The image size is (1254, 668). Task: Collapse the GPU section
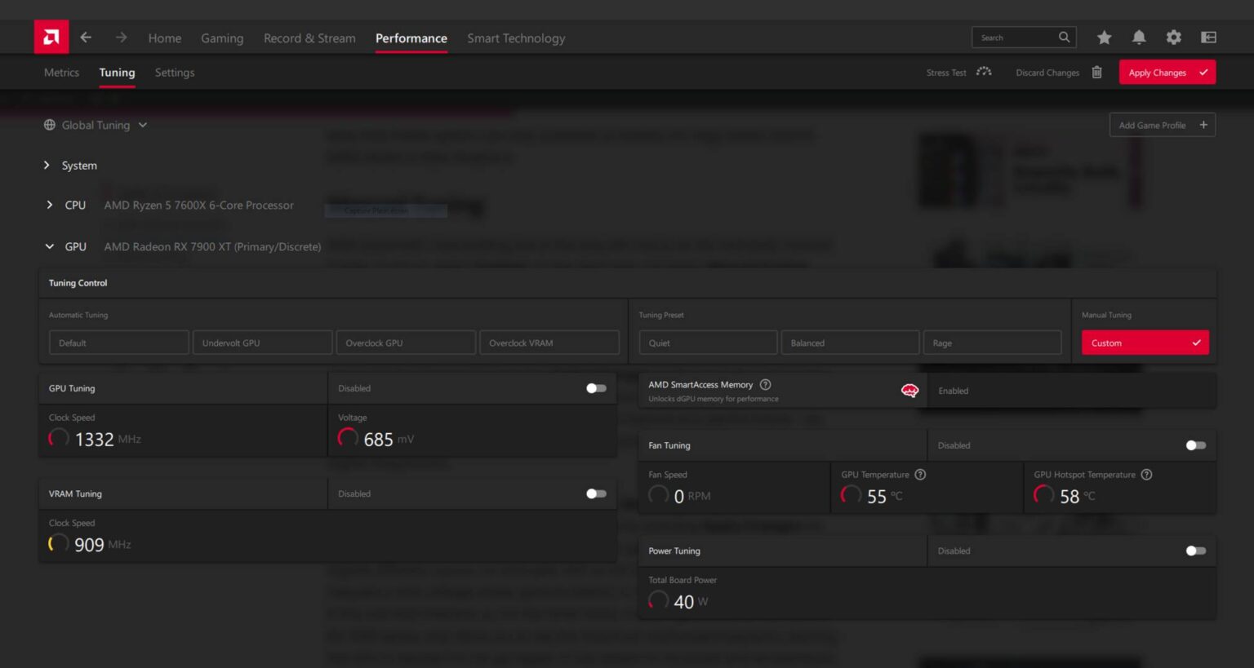50,246
